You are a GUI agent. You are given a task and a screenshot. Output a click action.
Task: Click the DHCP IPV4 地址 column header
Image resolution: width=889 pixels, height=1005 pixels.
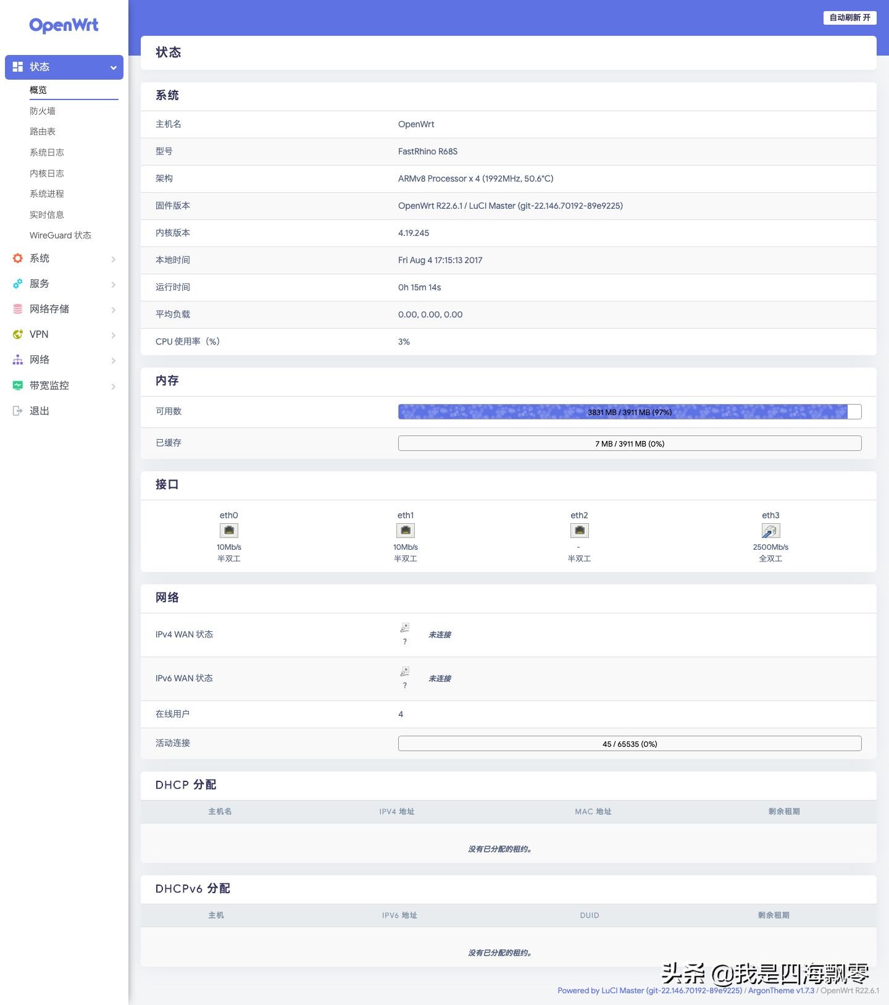(x=397, y=812)
